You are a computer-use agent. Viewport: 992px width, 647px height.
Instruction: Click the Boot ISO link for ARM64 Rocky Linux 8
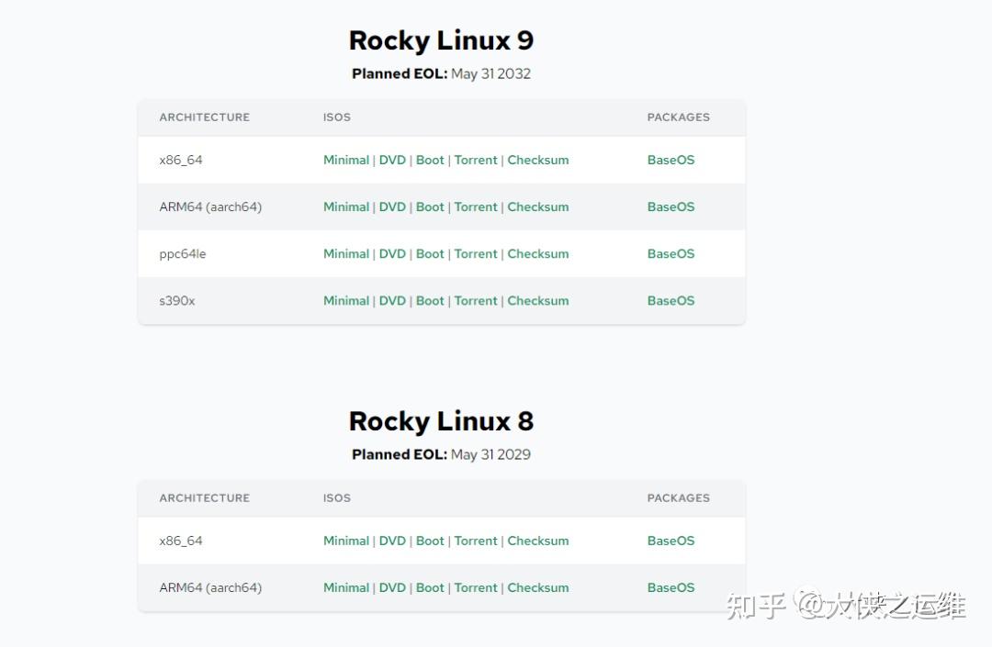click(x=429, y=587)
